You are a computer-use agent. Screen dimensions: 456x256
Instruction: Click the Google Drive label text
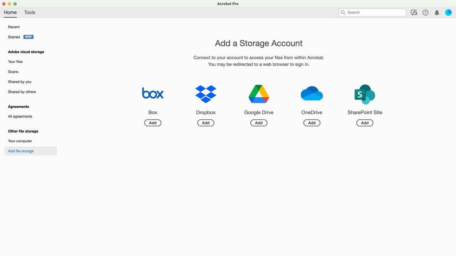pos(259,112)
